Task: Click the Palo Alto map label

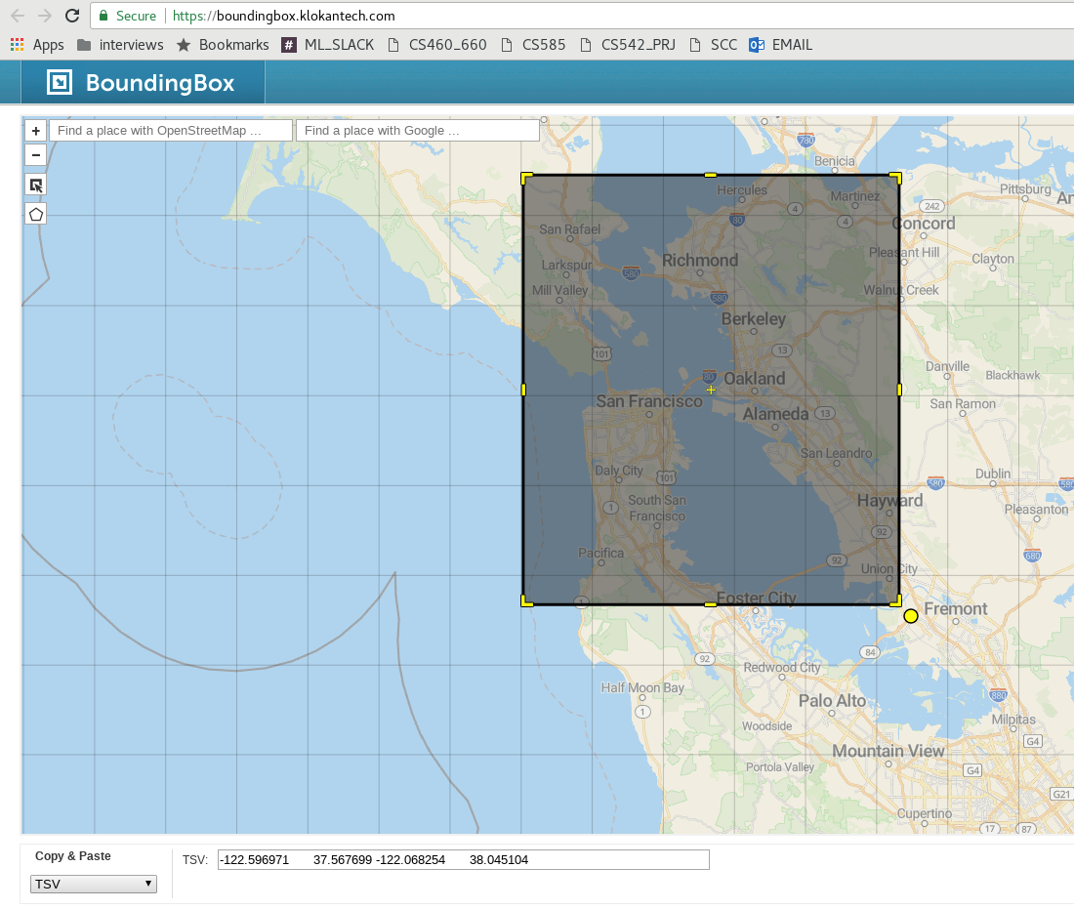Action: click(x=832, y=700)
